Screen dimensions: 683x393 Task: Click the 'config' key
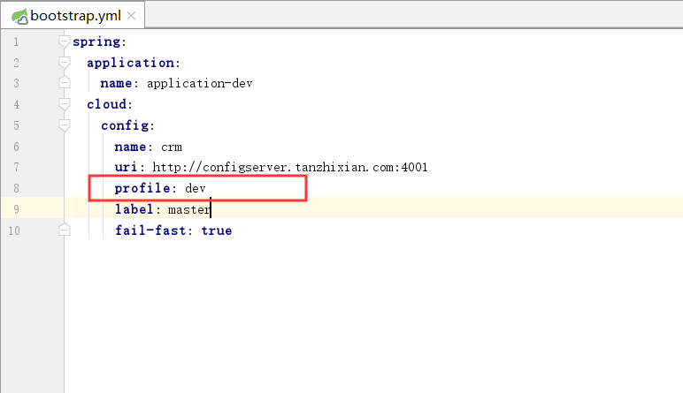click(x=125, y=125)
